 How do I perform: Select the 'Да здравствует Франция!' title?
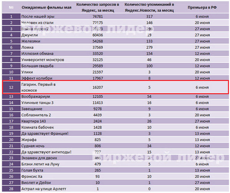pyautogui.click(x=45, y=134)
